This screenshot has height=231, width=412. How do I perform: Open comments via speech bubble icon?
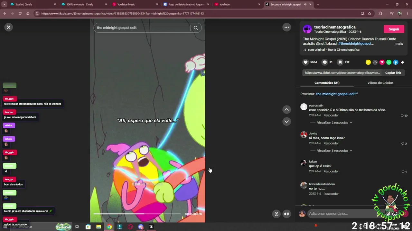325,62
